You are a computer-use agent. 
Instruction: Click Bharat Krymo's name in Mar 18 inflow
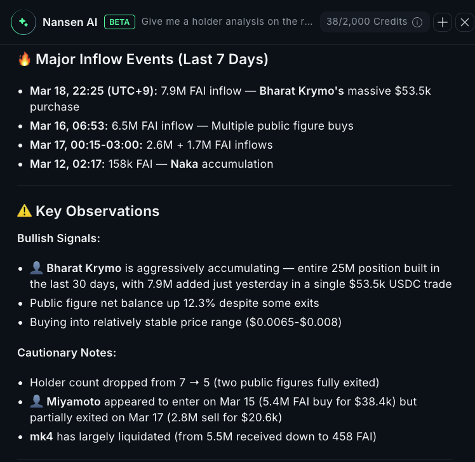pyautogui.click(x=302, y=91)
